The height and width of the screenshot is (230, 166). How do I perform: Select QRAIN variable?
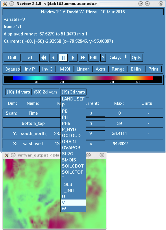73,142
